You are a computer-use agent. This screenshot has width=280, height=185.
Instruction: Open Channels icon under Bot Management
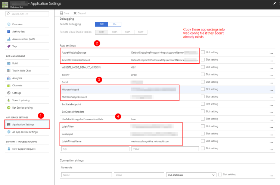pos(9,86)
